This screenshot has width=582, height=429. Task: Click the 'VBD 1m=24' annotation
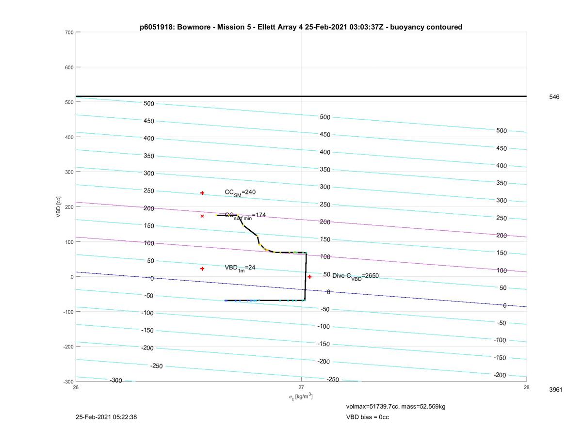[x=240, y=268]
